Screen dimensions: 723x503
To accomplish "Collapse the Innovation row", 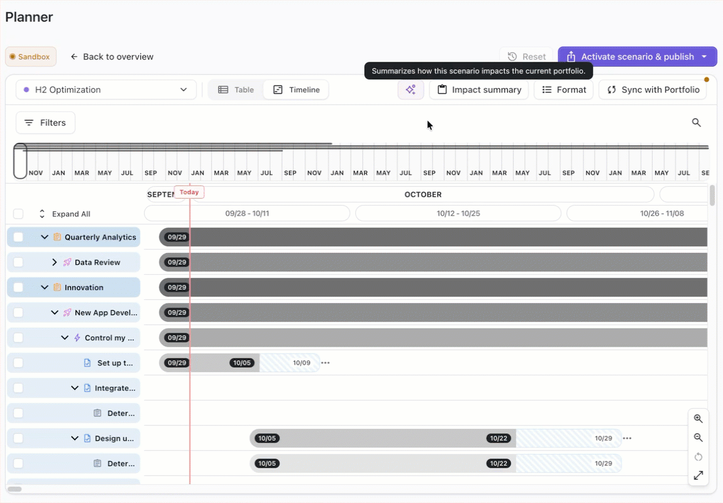I will 44,287.
